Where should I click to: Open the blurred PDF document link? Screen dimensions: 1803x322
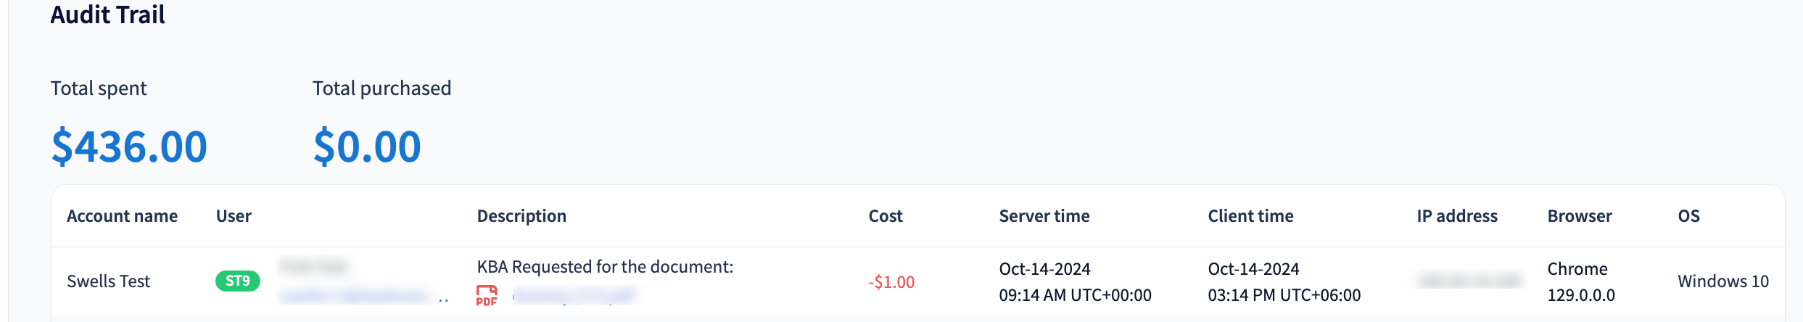pos(574,295)
